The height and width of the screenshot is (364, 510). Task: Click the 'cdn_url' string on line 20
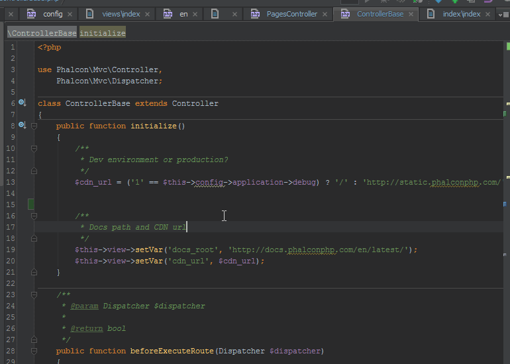click(188, 261)
